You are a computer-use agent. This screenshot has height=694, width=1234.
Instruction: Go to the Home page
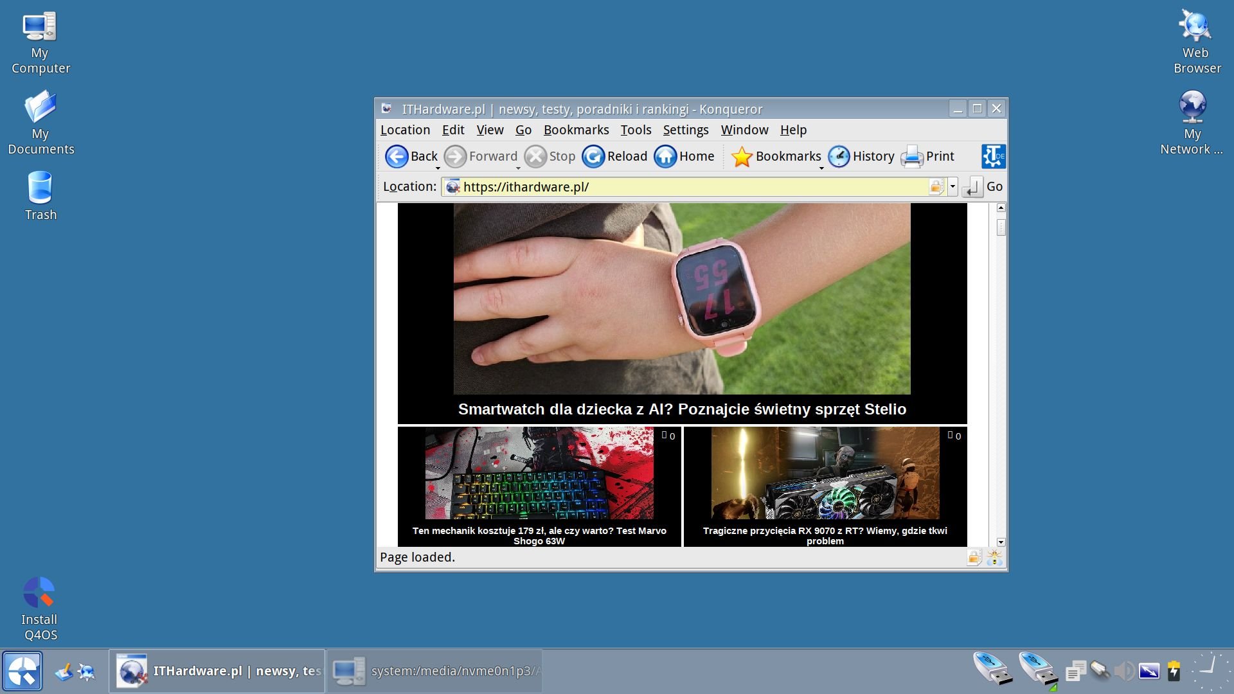pos(684,156)
